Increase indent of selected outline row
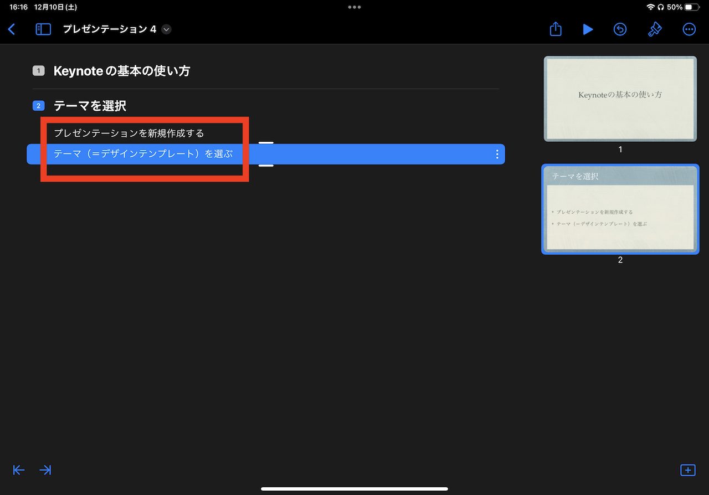 click(x=45, y=470)
